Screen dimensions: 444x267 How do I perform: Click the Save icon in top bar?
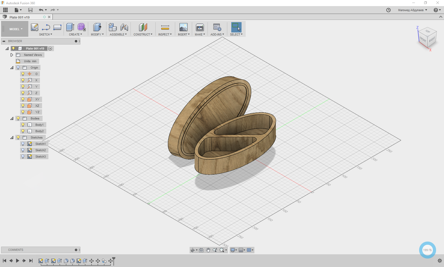(30, 10)
